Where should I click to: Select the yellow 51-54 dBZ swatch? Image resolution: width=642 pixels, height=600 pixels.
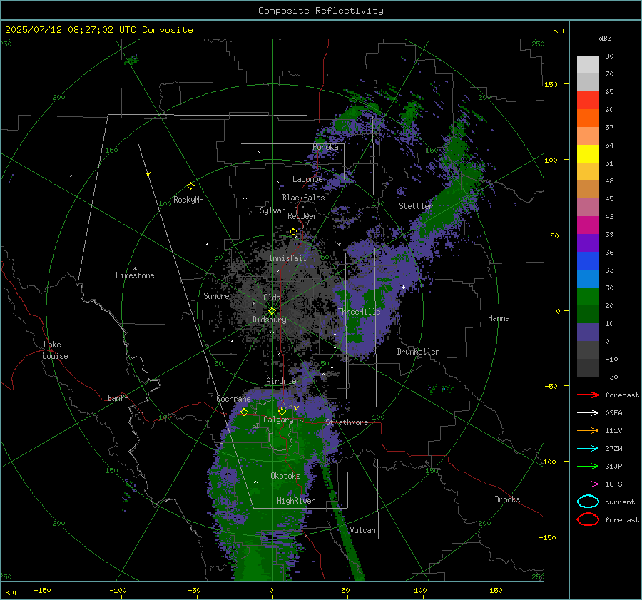[588, 154]
